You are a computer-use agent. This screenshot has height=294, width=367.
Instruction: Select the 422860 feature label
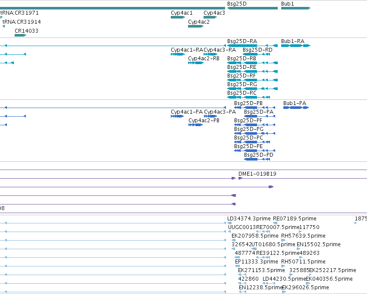click(248, 279)
